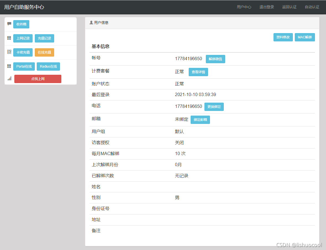Click the 邮箱 row label
Viewport: 326px width, 250px height.
pyautogui.click(x=96, y=119)
